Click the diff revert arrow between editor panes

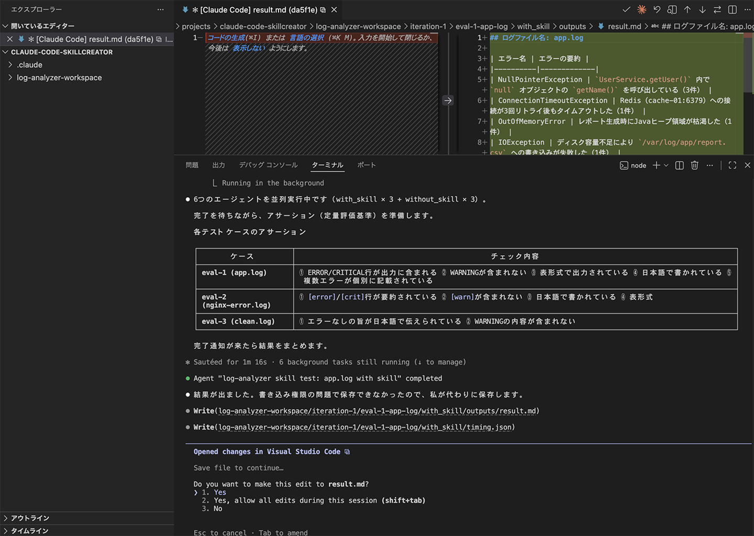coord(448,100)
